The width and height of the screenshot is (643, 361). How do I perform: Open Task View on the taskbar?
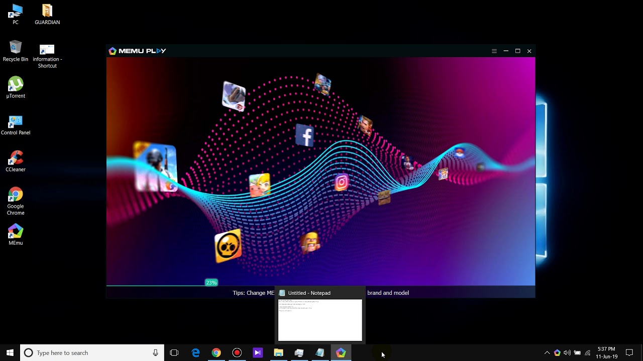[174, 353]
